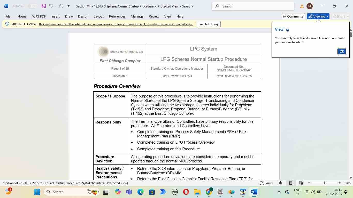
Task: Click the zoom slider handle
Action: [x=324, y=183]
